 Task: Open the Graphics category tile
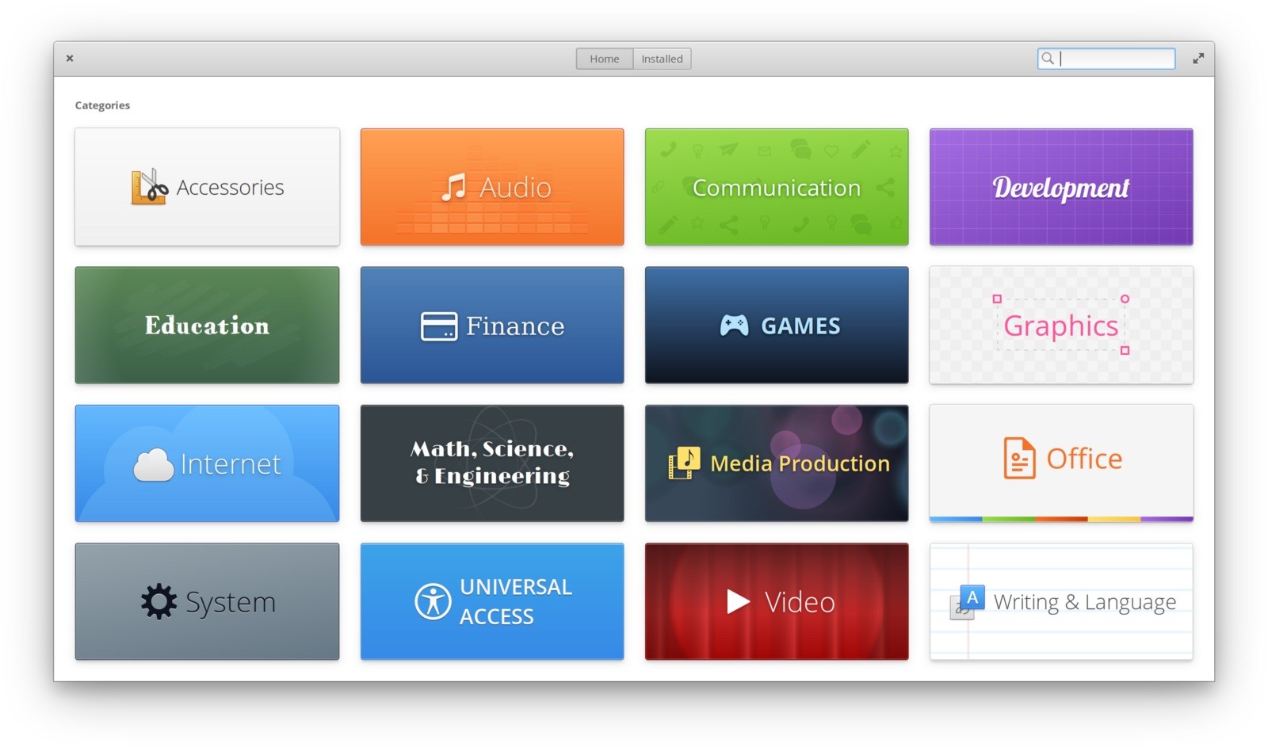pyautogui.click(x=1060, y=326)
